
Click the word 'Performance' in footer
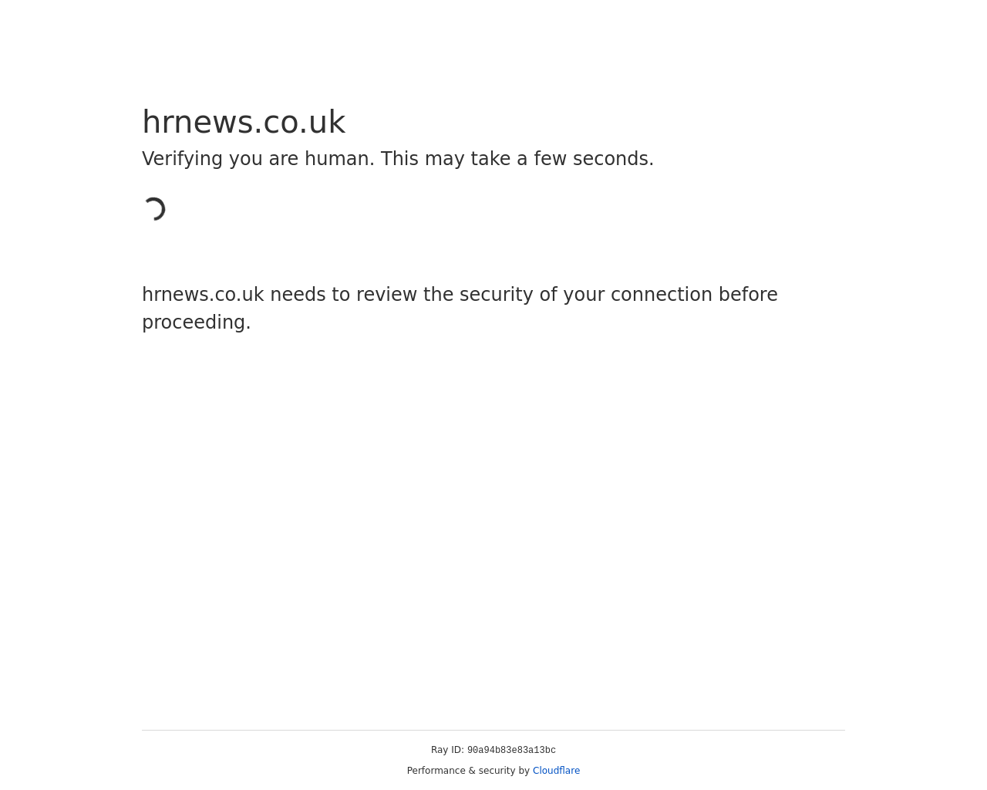pos(436,771)
